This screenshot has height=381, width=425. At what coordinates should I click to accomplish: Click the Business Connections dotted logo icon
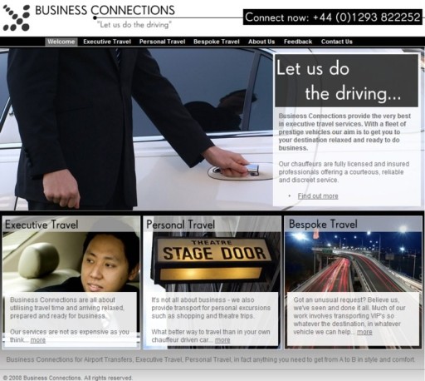(17, 17)
